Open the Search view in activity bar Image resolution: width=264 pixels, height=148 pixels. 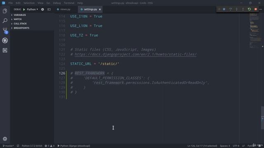(5, 21)
